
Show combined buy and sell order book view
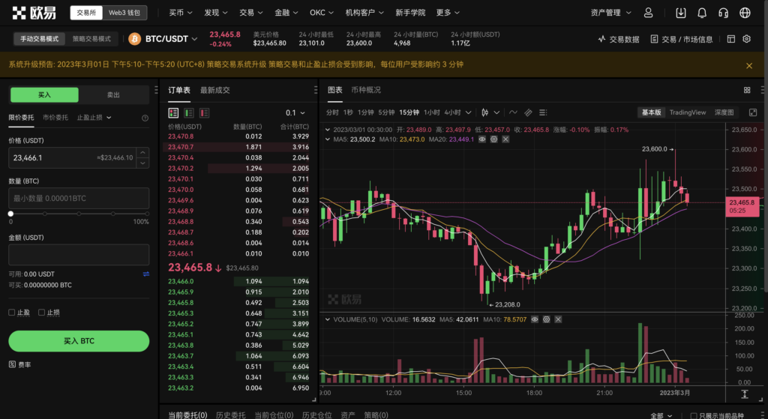pos(173,113)
